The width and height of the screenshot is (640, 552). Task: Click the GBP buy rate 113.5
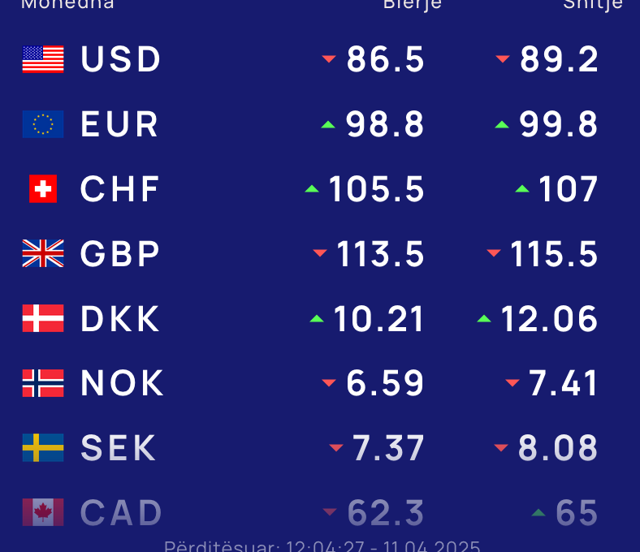pyautogui.click(x=380, y=254)
